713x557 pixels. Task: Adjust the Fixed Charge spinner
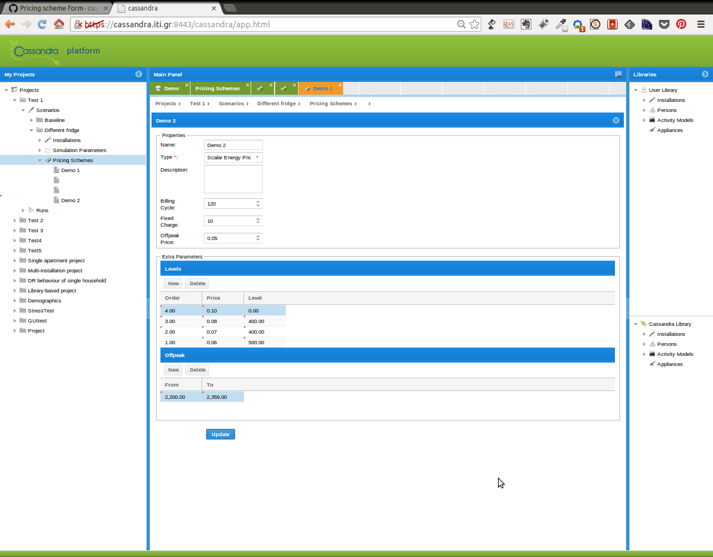point(258,221)
